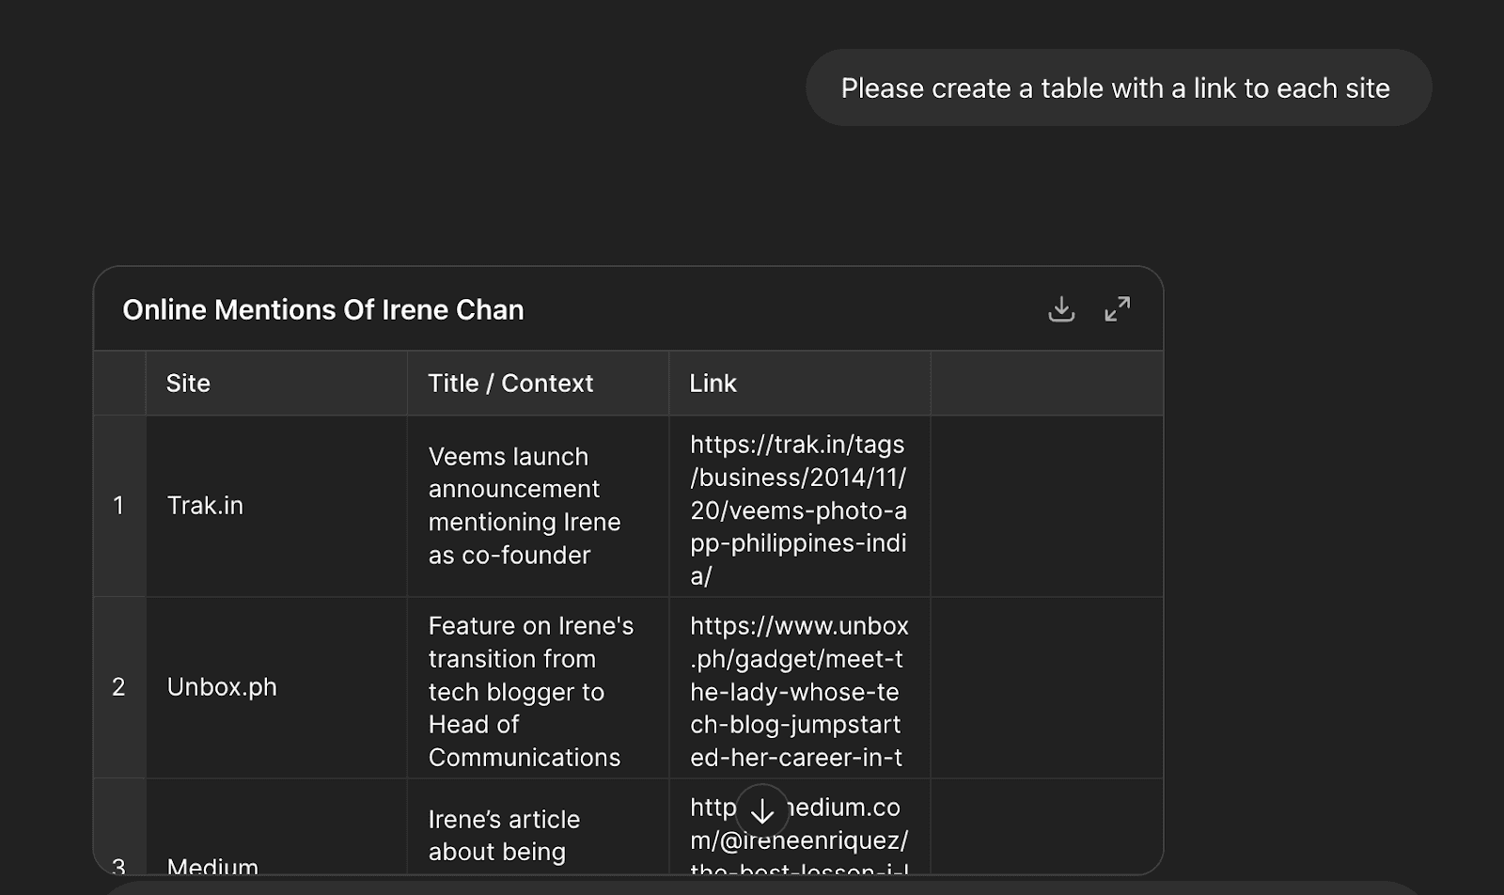This screenshot has width=1504, height=895.
Task: Open the trak.in veems-photo-app link
Action: (x=798, y=510)
